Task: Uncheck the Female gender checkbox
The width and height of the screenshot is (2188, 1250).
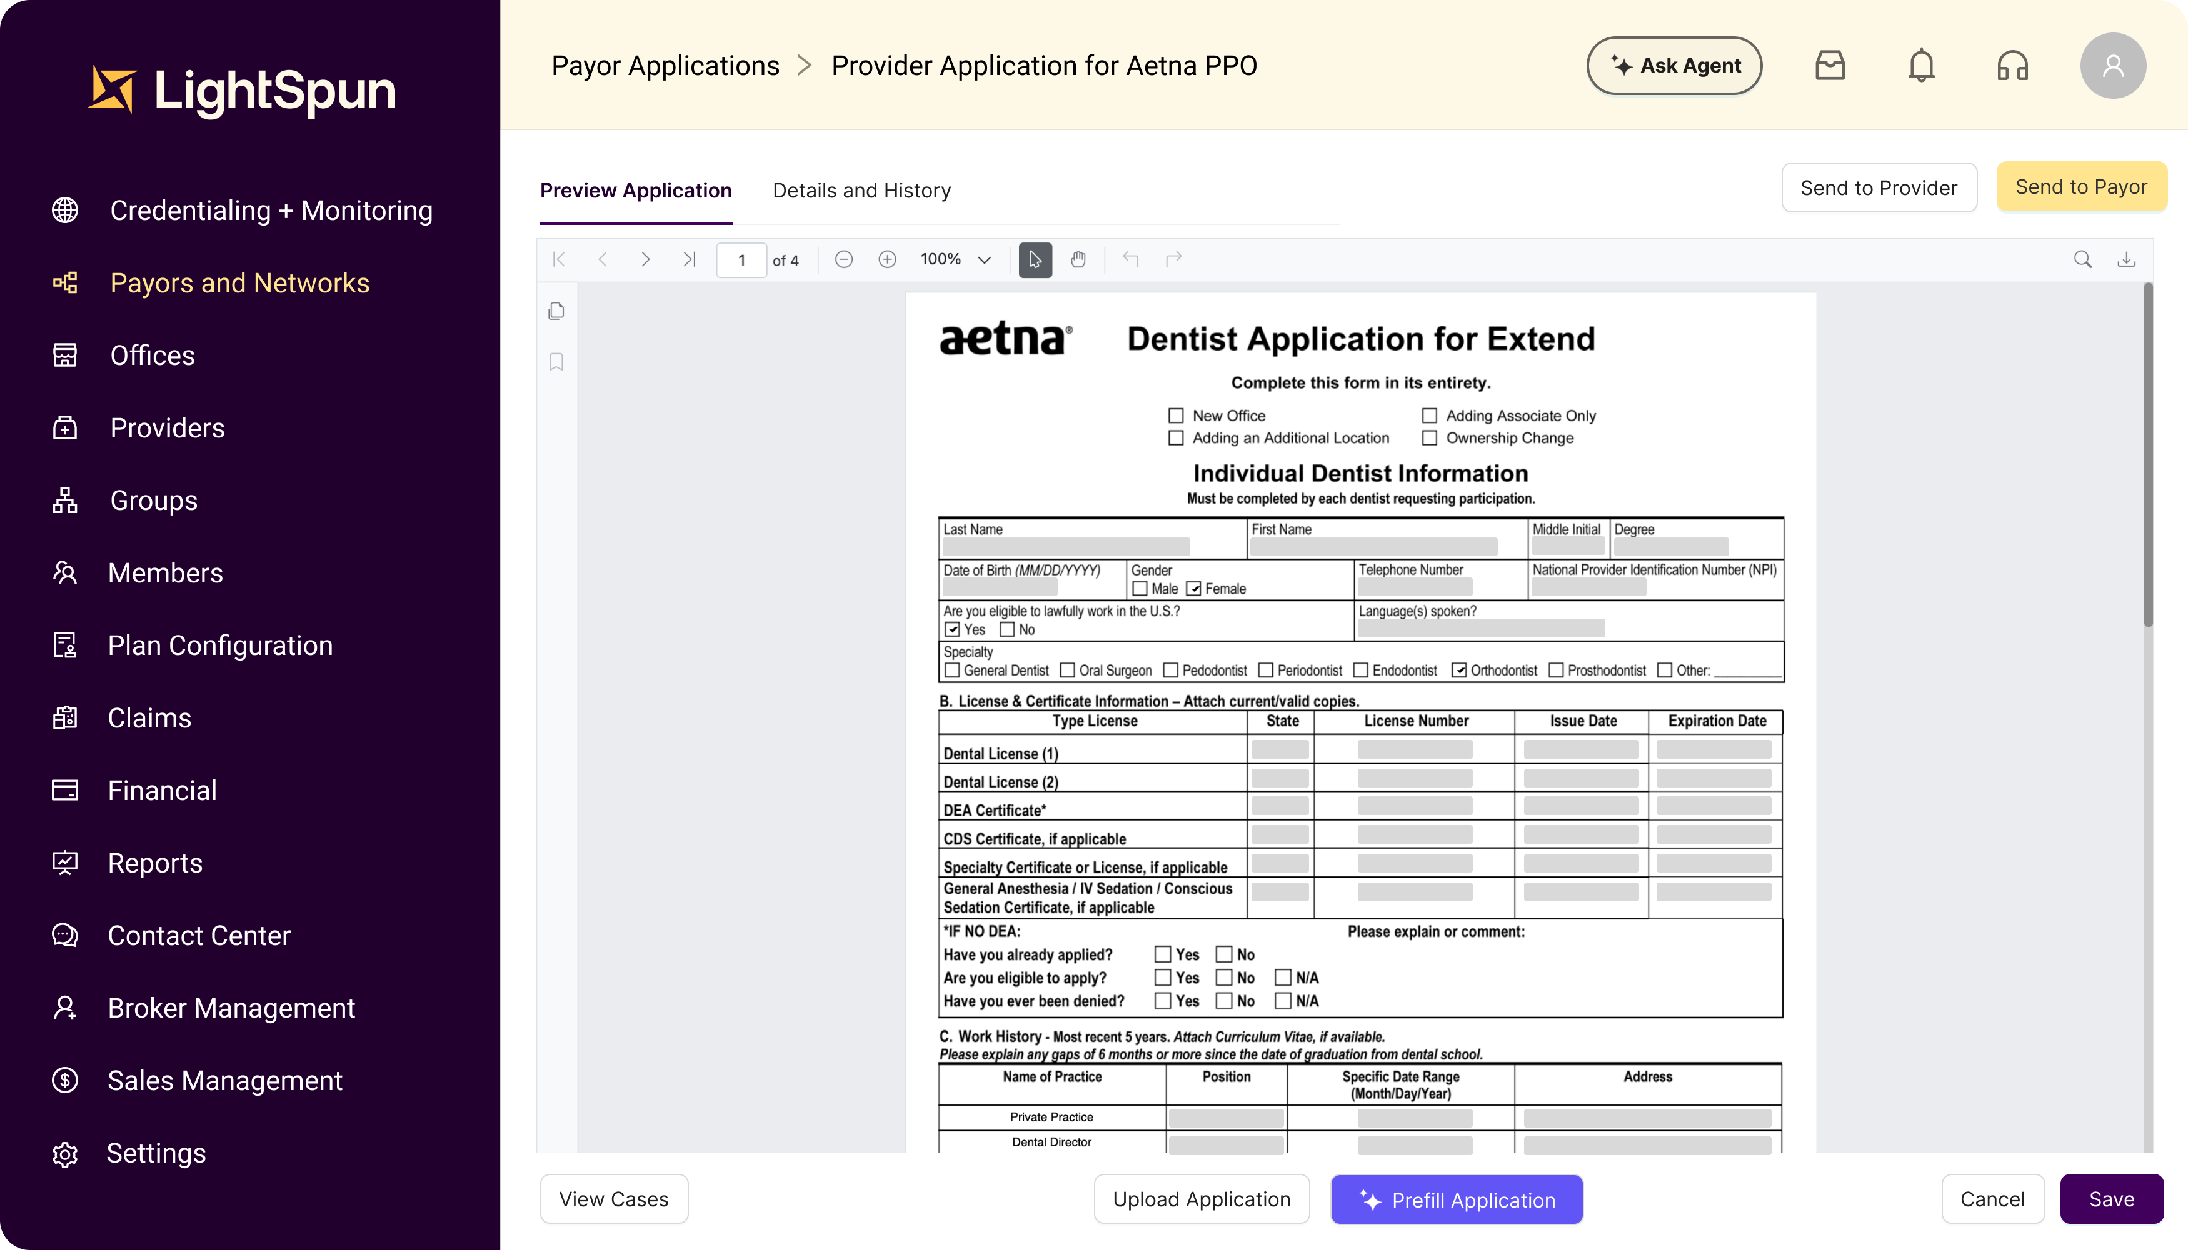Action: 1193,589
